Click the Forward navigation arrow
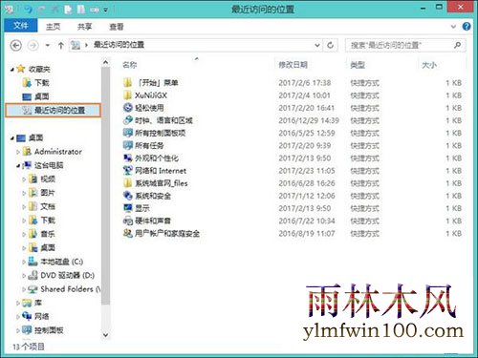 click(x=33, y=46)
